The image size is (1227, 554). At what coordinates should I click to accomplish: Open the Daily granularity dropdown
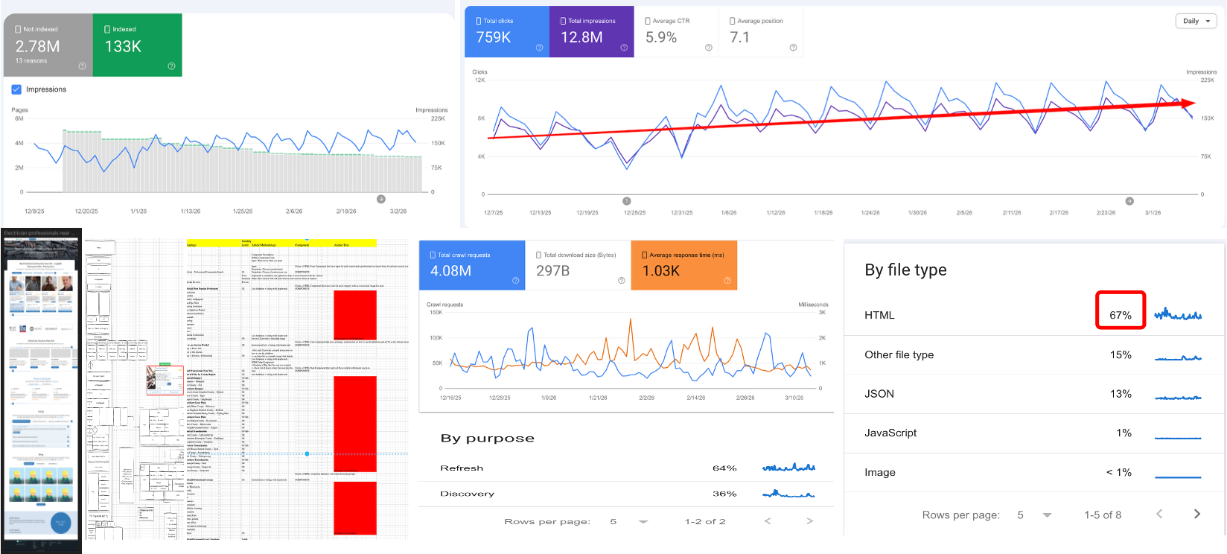coord(1196,21)
